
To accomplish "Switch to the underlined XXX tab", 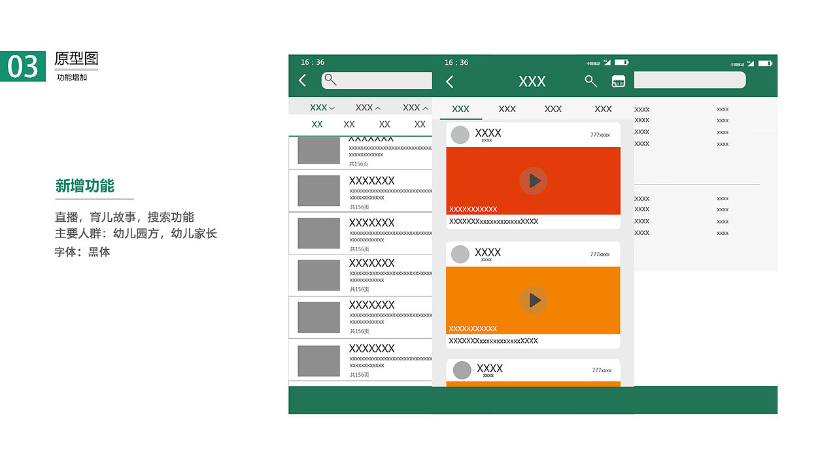I will coord(460,109).
